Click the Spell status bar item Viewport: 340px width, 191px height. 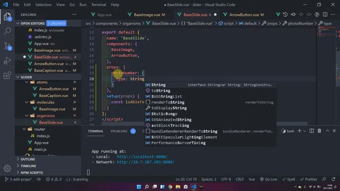(x=288, y=179)
